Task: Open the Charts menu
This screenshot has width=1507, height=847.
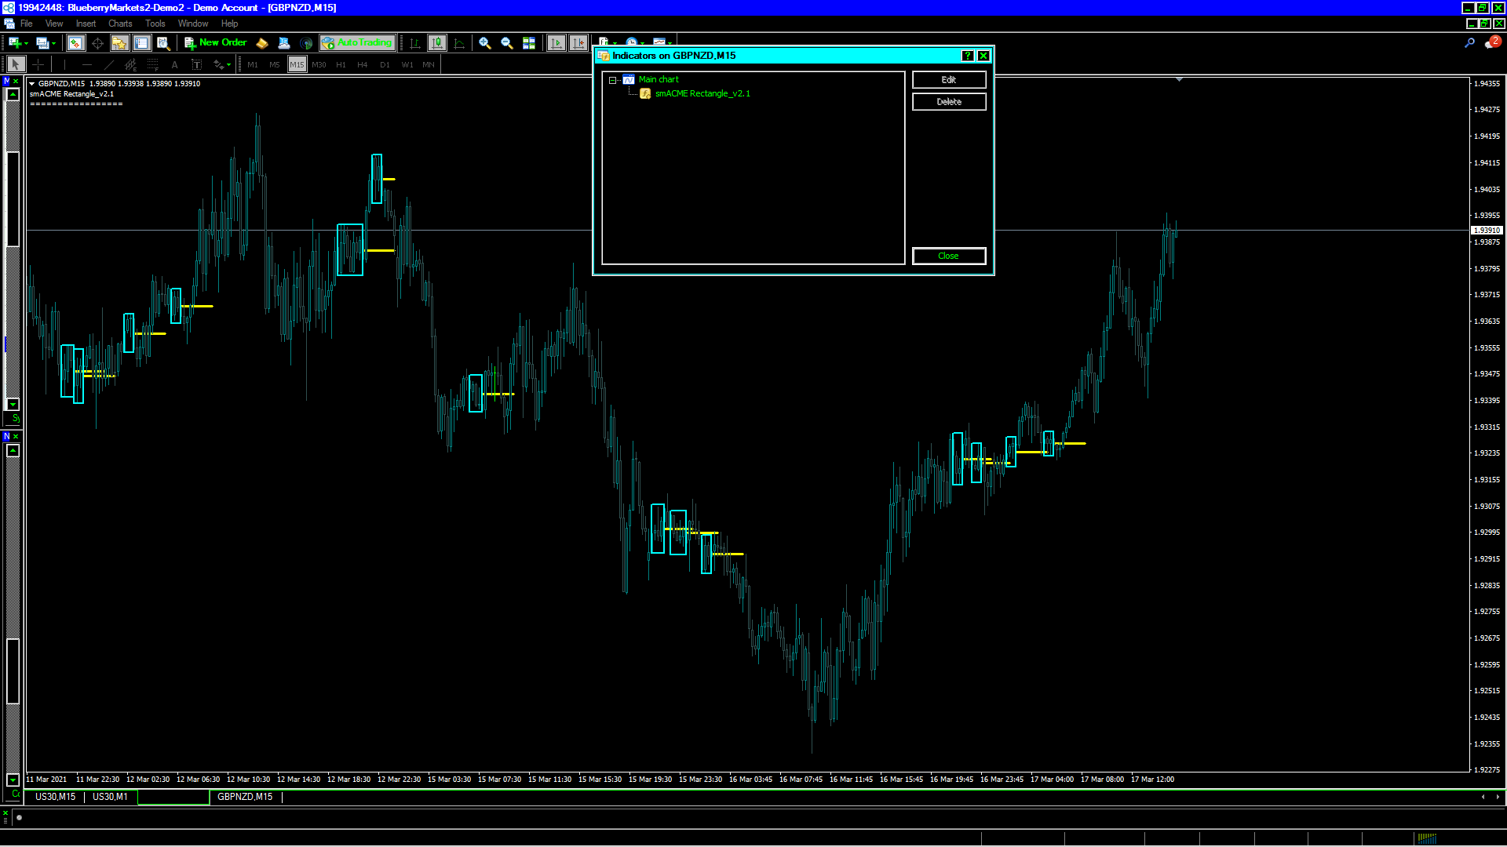Action: point(120,24)
